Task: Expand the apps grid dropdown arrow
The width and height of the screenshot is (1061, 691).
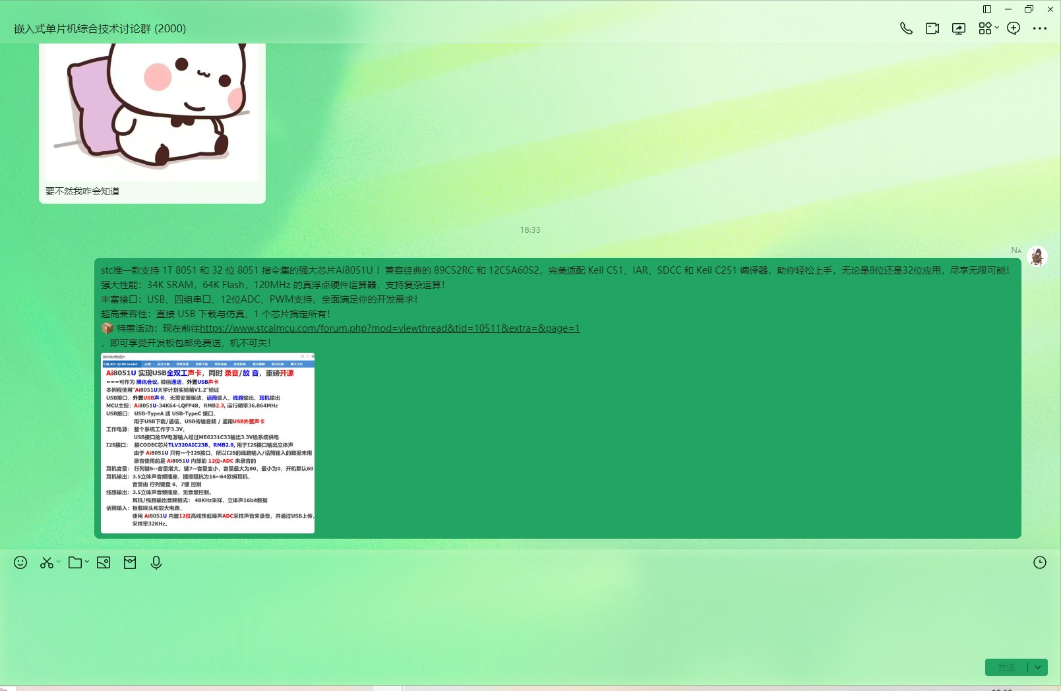Action: 997,28
